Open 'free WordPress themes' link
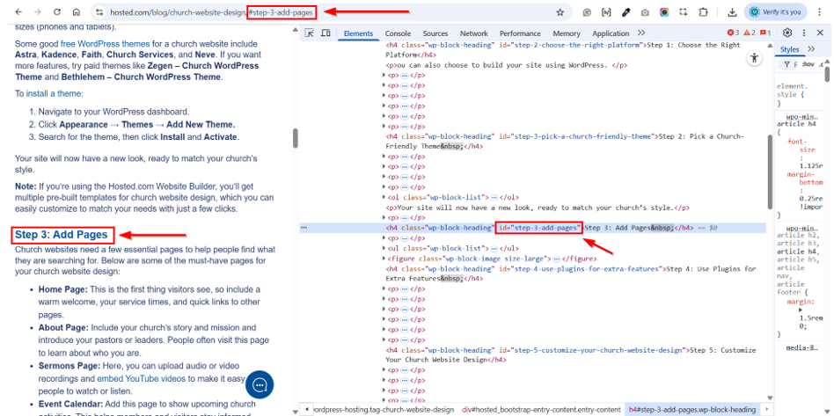The image size is (834, 416). point(105,44)
